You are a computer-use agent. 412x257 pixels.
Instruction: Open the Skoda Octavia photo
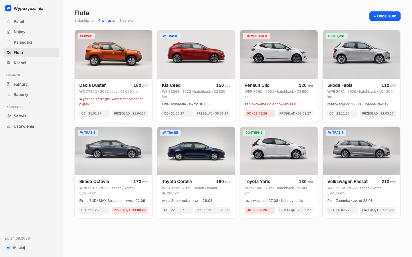click(113, 151)
